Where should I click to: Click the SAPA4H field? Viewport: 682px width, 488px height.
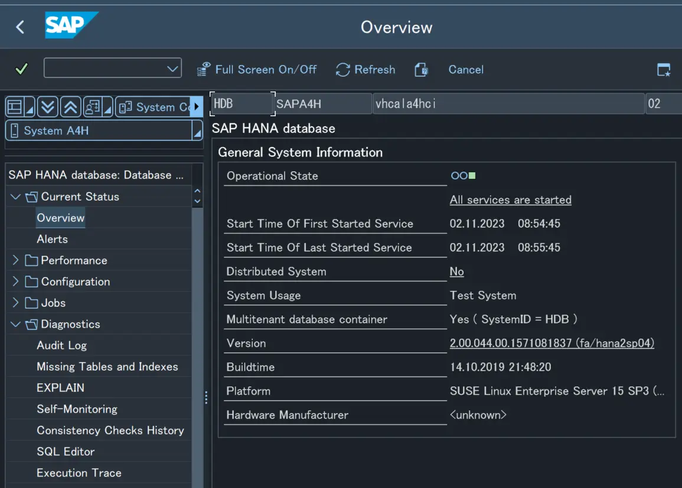(323, 104)
